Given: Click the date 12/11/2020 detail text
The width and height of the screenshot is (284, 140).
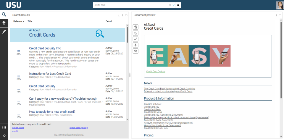Looking at the screenshot, I should (x=117, y=79).
